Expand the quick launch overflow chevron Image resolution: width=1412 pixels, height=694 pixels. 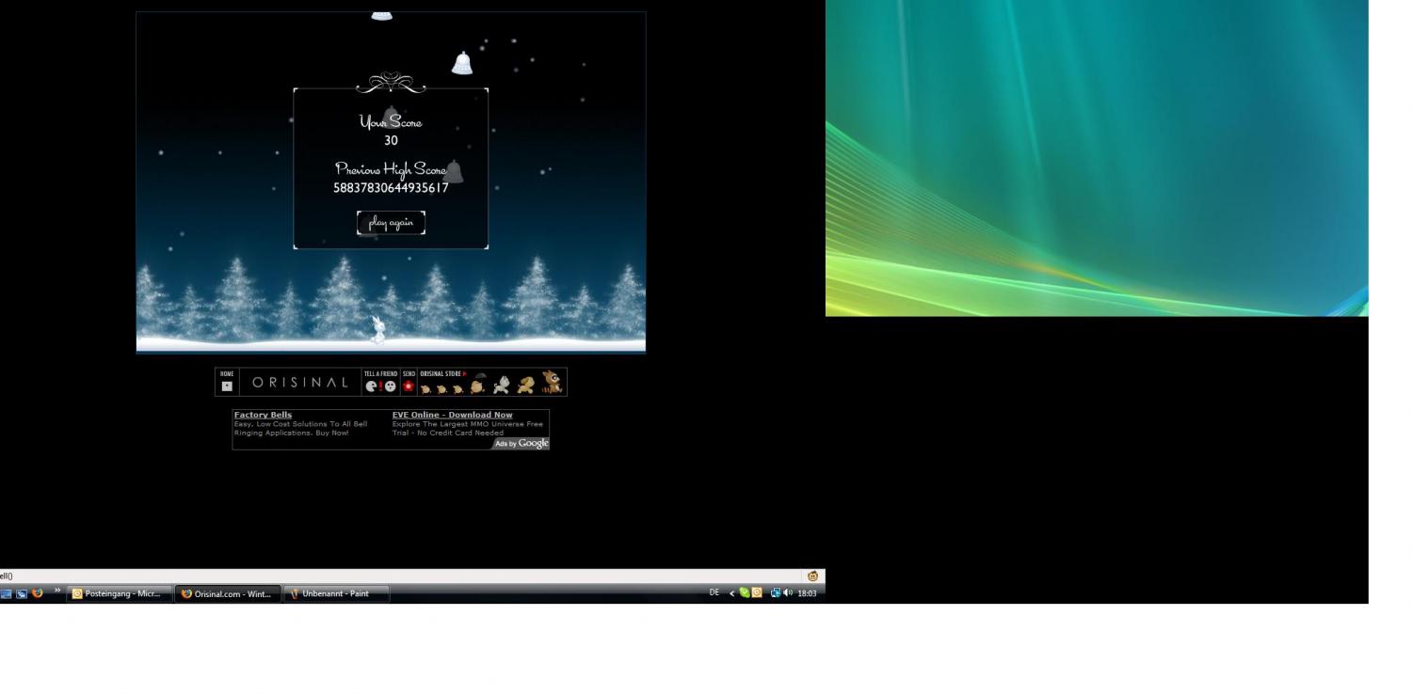click(57, 591)
